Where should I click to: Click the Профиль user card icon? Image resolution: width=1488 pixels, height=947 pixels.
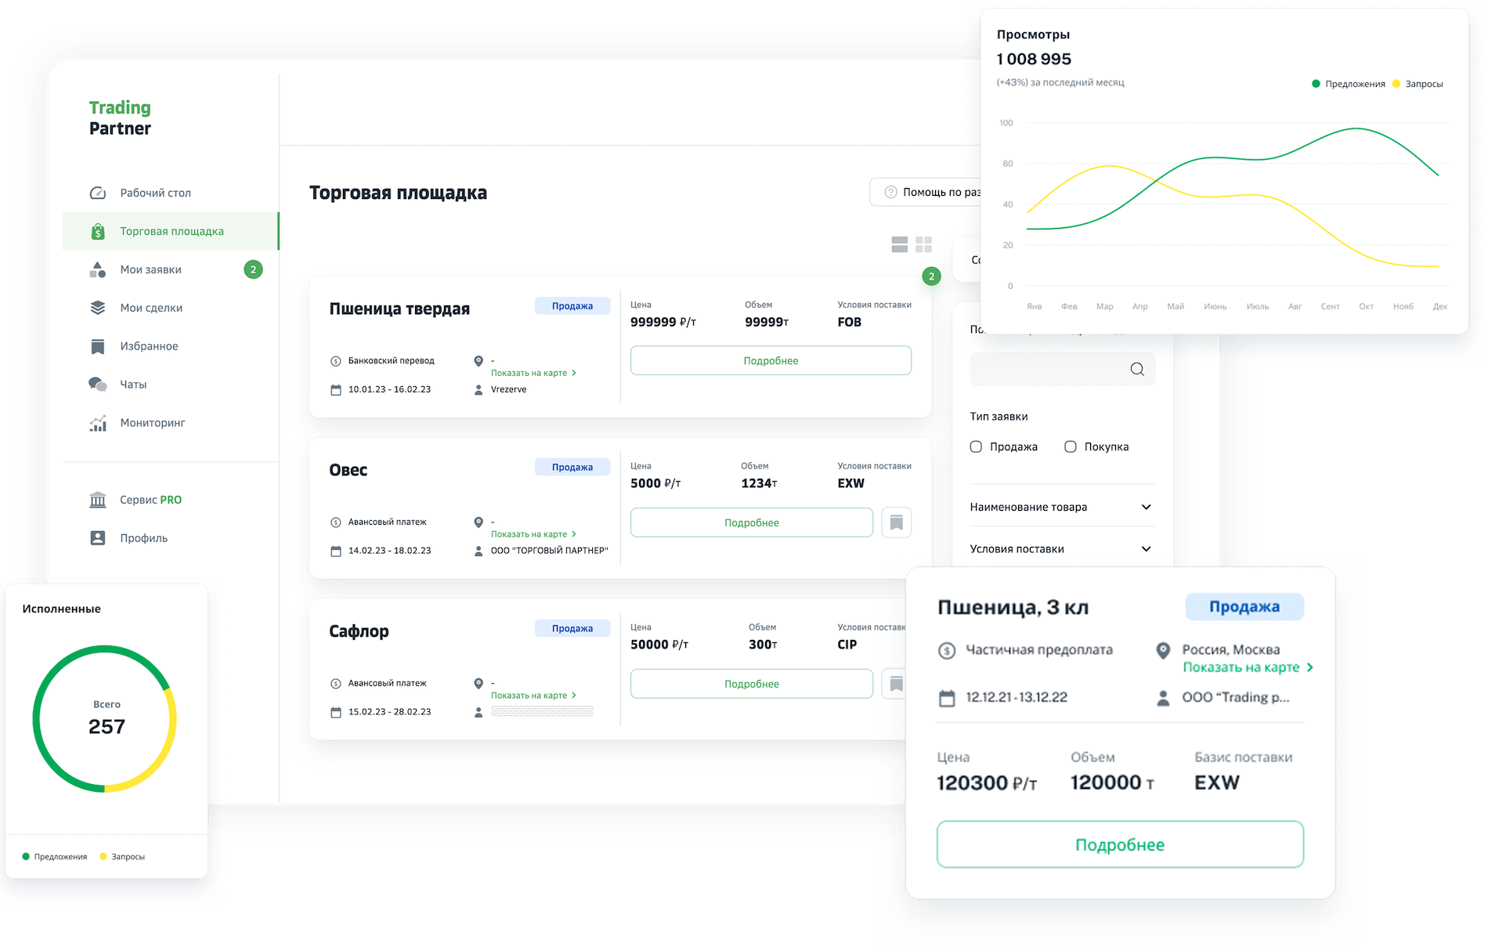point(98,538)
